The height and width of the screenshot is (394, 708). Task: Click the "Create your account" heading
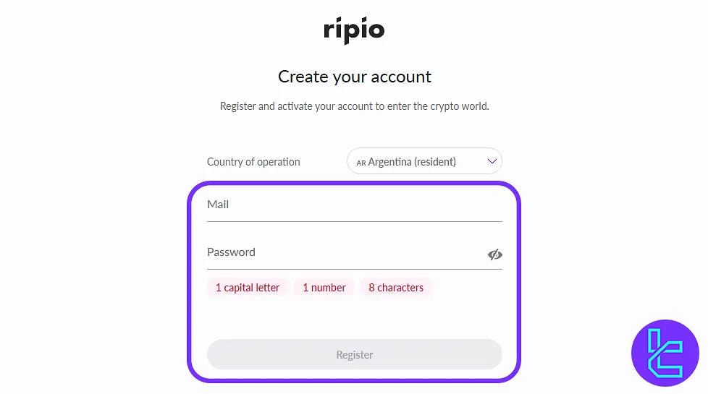click(x=355, y=77)
